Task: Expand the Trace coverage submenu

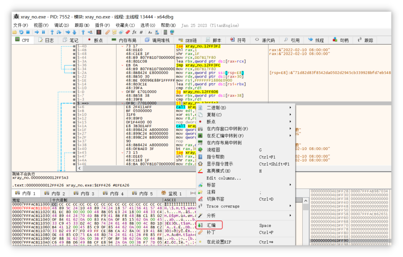Action: (246, 206)
